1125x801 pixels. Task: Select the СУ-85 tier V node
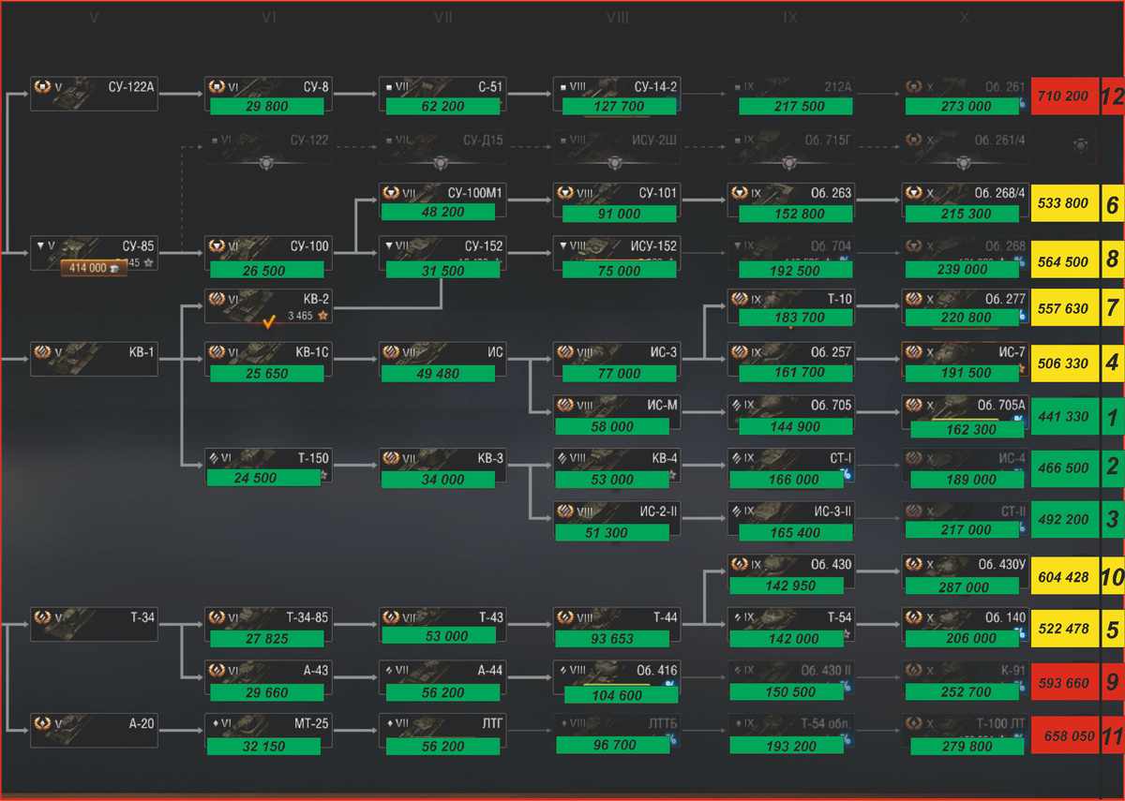tap(94, 252)
